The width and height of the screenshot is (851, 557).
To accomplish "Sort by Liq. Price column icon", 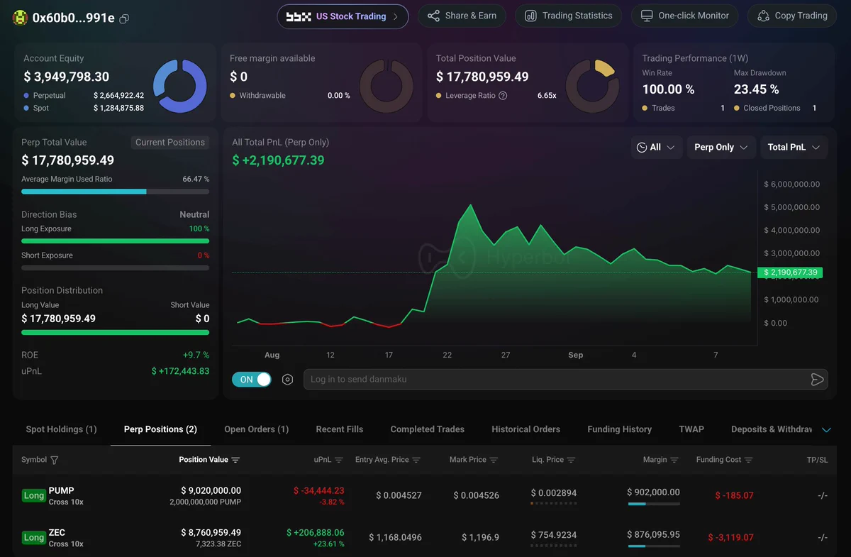I will tap(571, 460).
